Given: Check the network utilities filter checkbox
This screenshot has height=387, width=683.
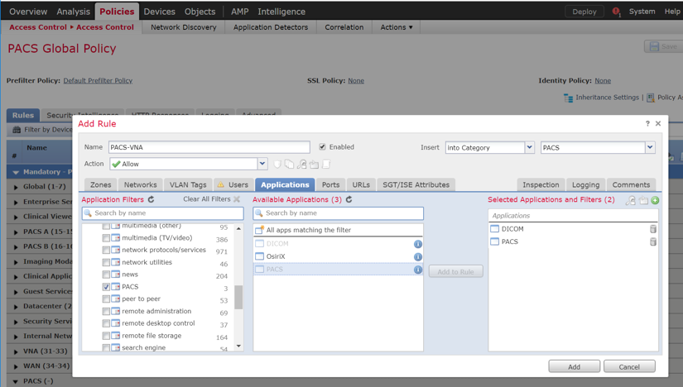Looking at the screenshot, I should pos(106,262).
